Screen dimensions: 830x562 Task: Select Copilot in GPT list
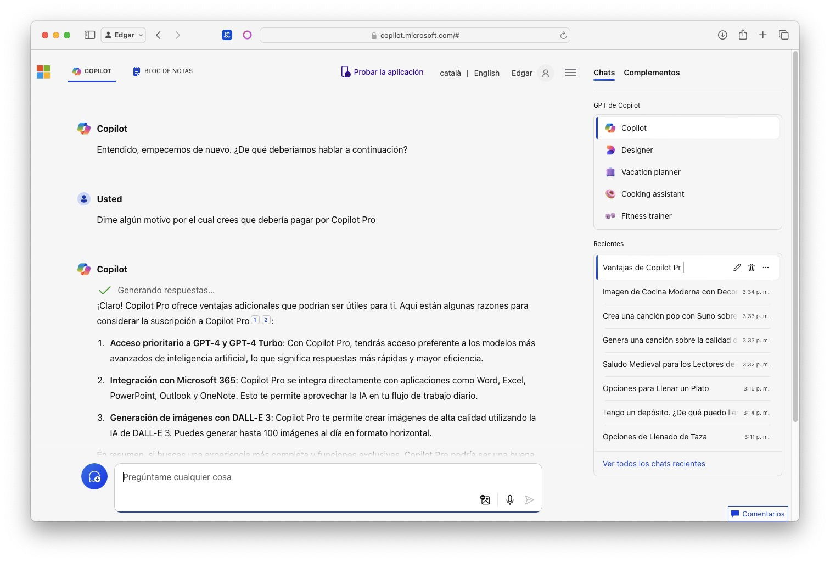[687, 128]
